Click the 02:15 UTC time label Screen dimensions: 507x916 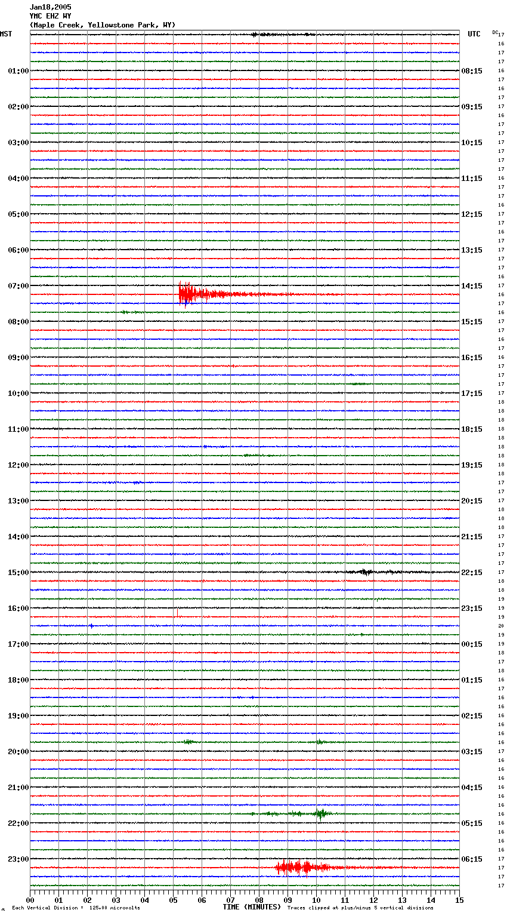pos(472,716)
